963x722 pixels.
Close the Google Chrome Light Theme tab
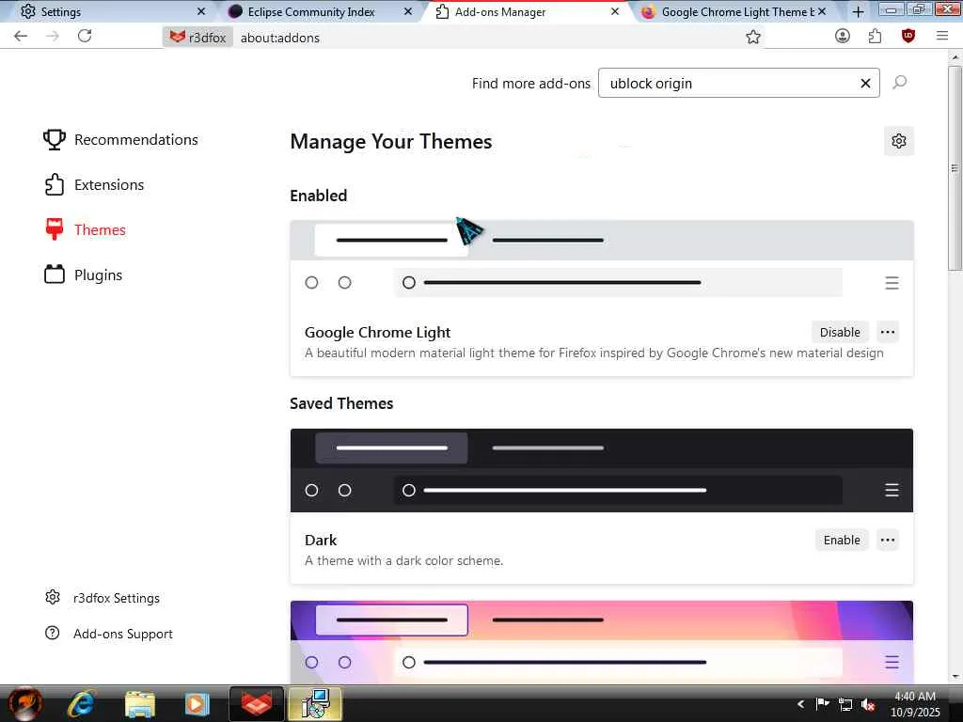pos(822,11)
